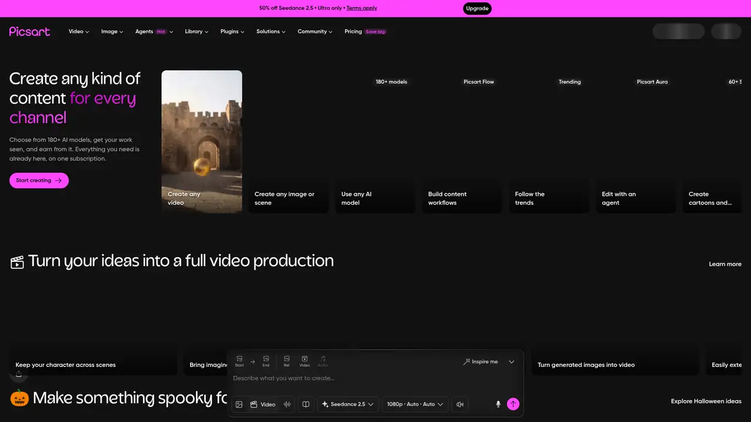This screenshot has width=751, height=422.
Task: Open the Build content workflows card
Action: [x=462, y=141]
